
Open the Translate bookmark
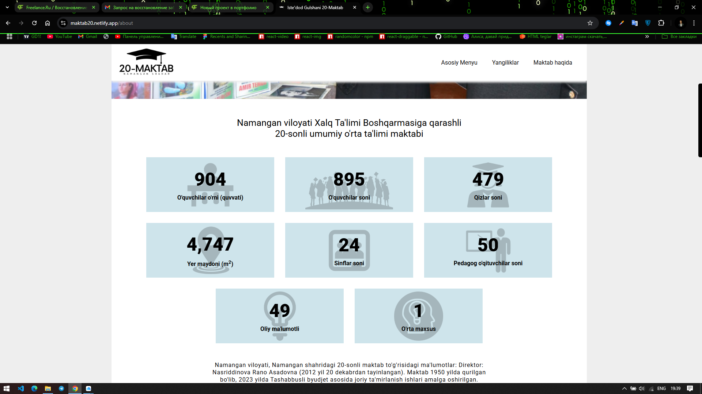184,36
